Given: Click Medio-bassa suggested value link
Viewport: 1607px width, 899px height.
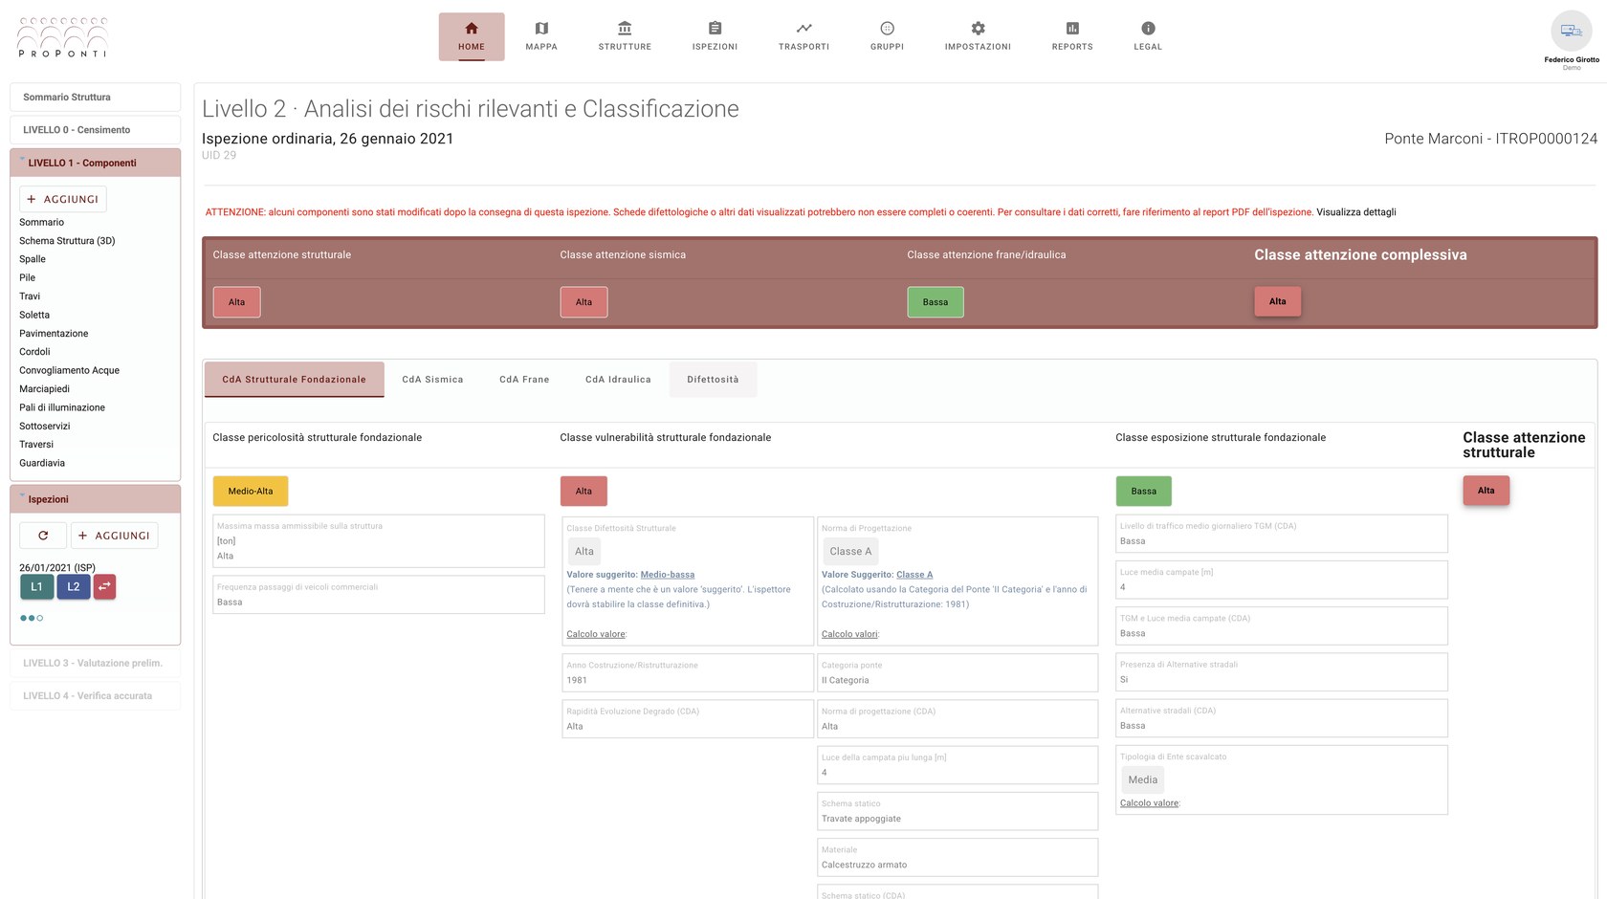Looking at the screenshot, I should [x=668, y=575].
